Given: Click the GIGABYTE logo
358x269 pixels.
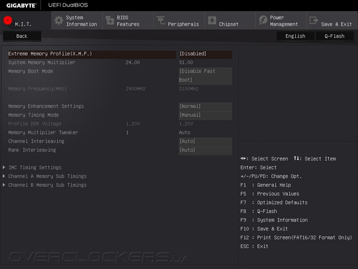Looking at the screenshot, I should [x=21, y=5].
